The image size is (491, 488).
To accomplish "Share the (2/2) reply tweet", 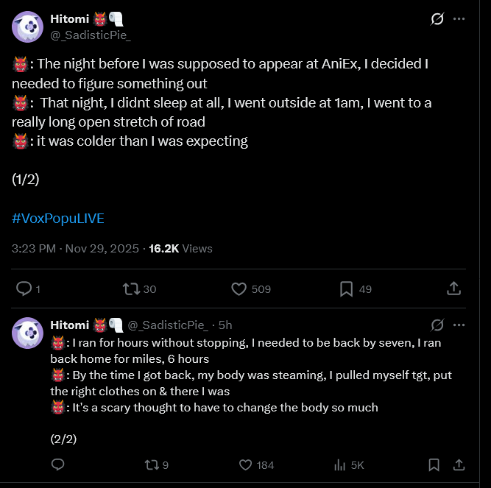I will tap(459, 465).
